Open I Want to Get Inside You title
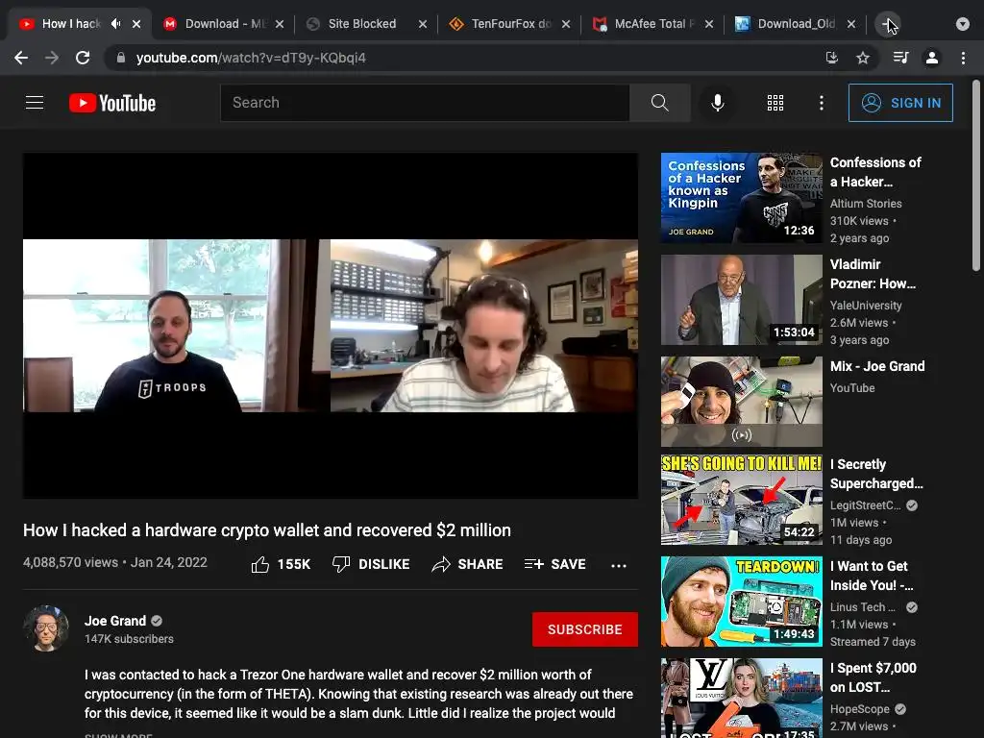The width and height of the screenshot is (984, 738). 872,576
